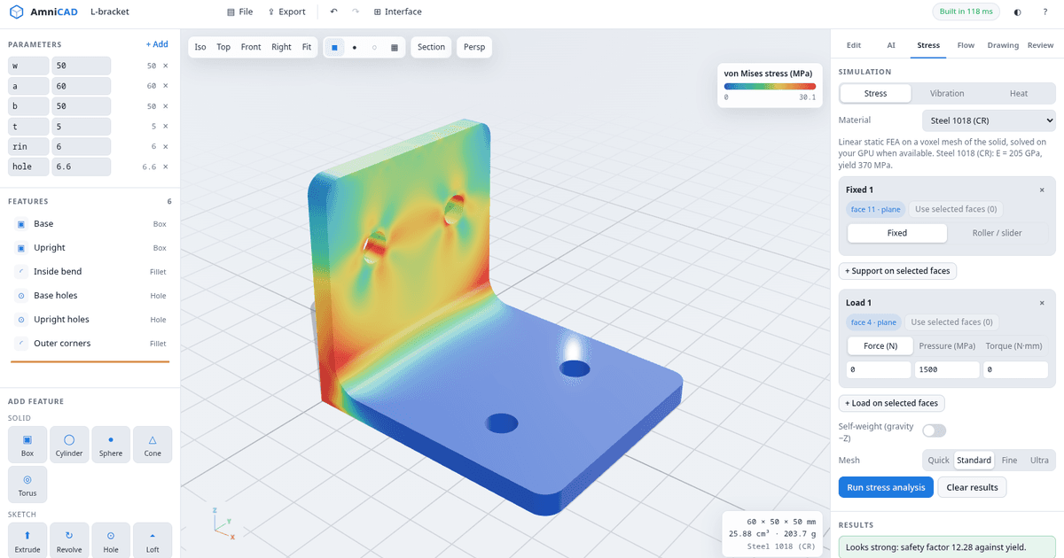Click the face 11 · plane chip

(x=875, y=209)
